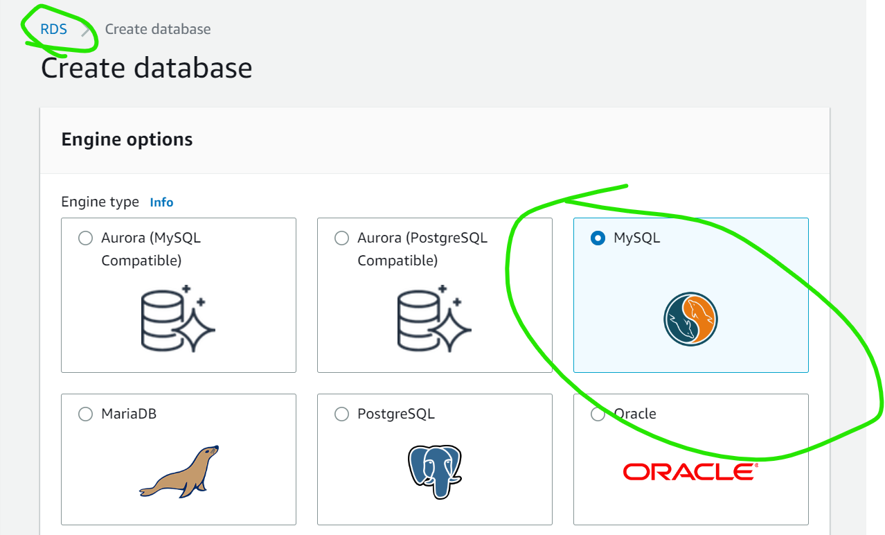Screen dimensions: 885x535
Task: Click the MariaDB engine label
Action: 129,414
